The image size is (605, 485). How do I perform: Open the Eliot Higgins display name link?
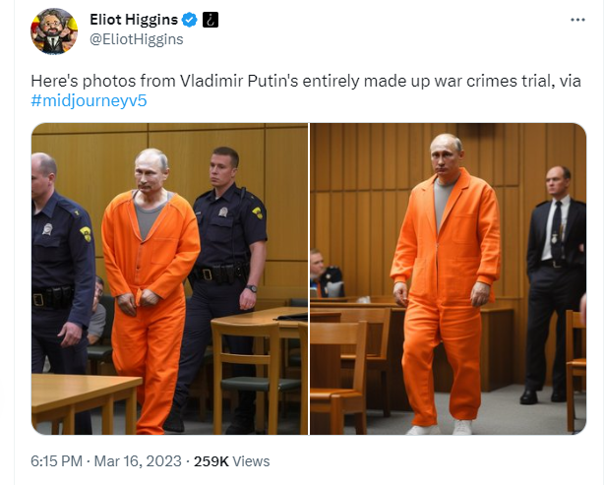[134, 20]
